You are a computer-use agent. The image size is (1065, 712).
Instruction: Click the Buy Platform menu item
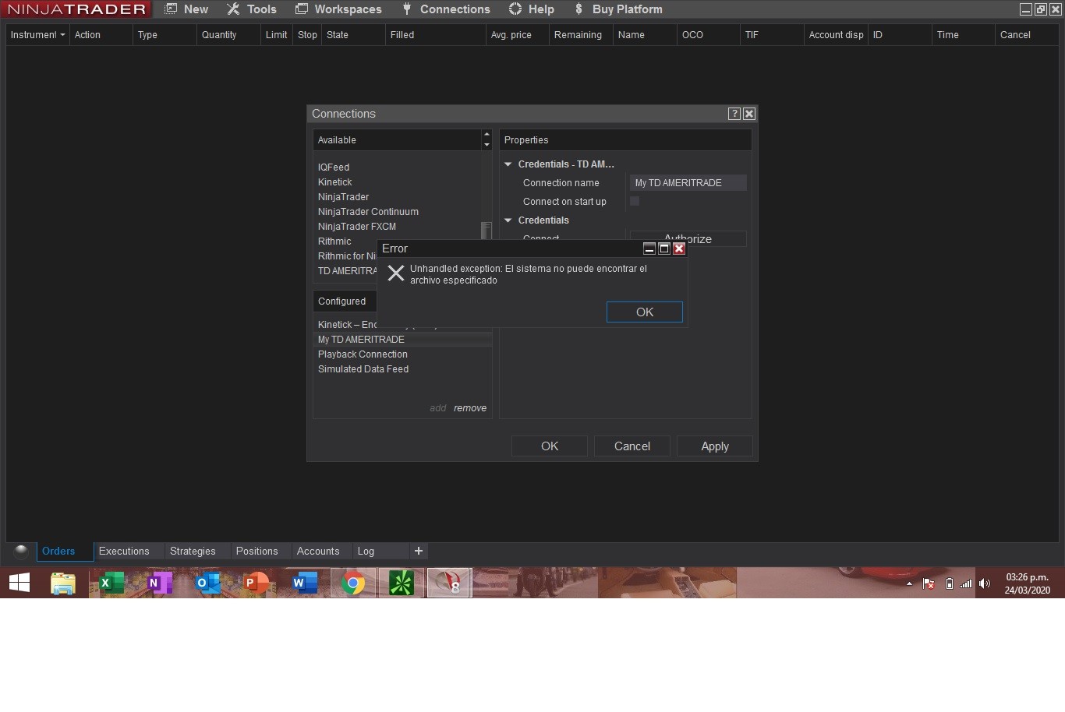(618, 9)
